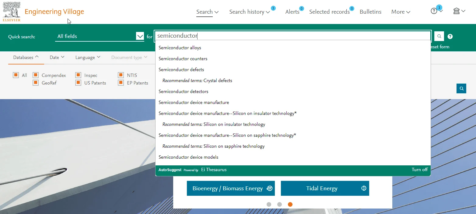Click the blue search icon below the filters
This screenshot has width=476, height=214.
(461, 88)
